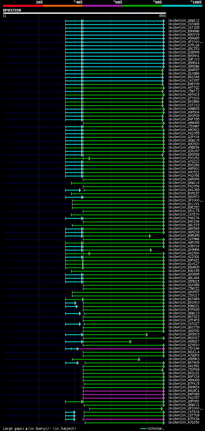Open hit UniRef100_B9H6N6

pyautogui.click(x=184, y=31)
